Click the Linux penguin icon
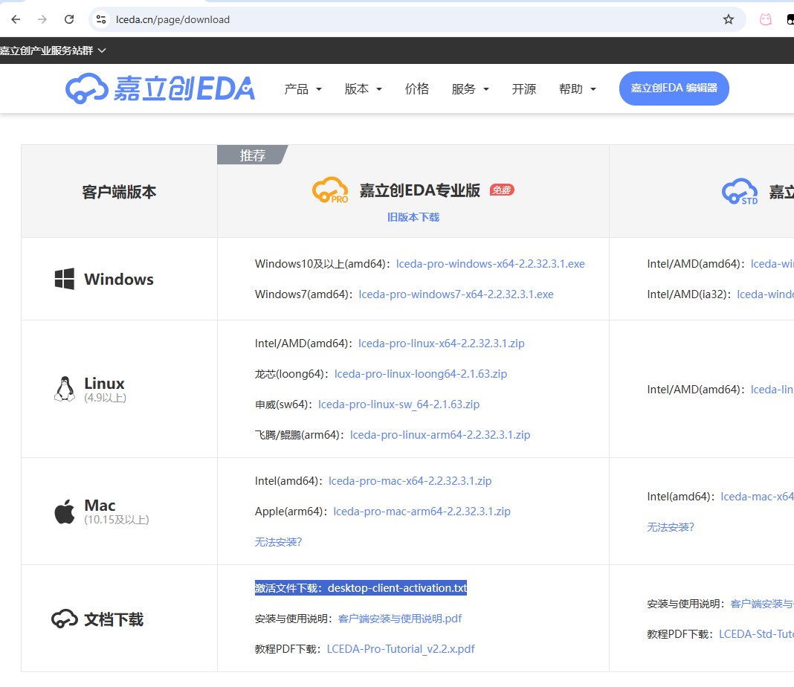Screen dimensions: 794x687 [65, 389]
